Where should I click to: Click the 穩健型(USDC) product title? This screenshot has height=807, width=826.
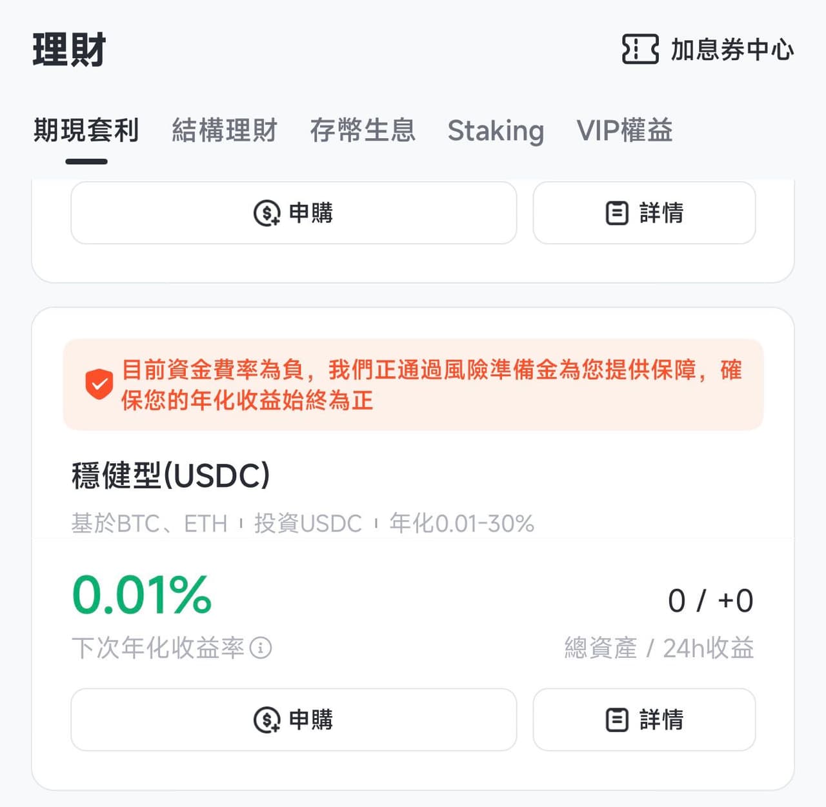pos(171,477)
